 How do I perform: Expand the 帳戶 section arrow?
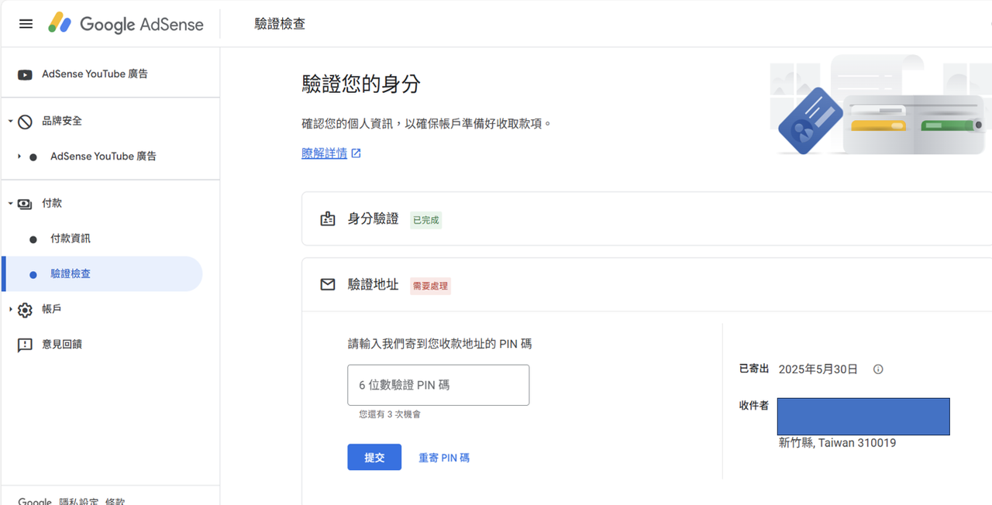(10, 310)
